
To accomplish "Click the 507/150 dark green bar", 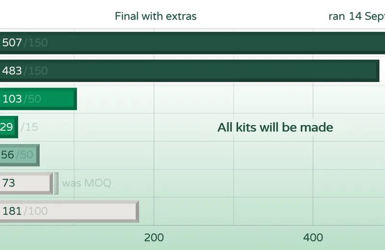I will [192, 43].
